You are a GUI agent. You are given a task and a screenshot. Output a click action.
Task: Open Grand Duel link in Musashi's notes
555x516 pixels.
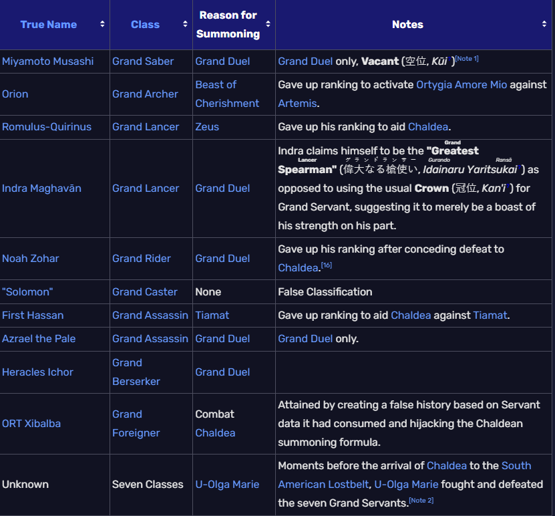(x=305, y=61)
